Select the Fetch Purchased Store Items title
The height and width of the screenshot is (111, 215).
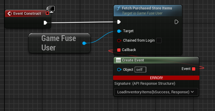tap(147, 8)
